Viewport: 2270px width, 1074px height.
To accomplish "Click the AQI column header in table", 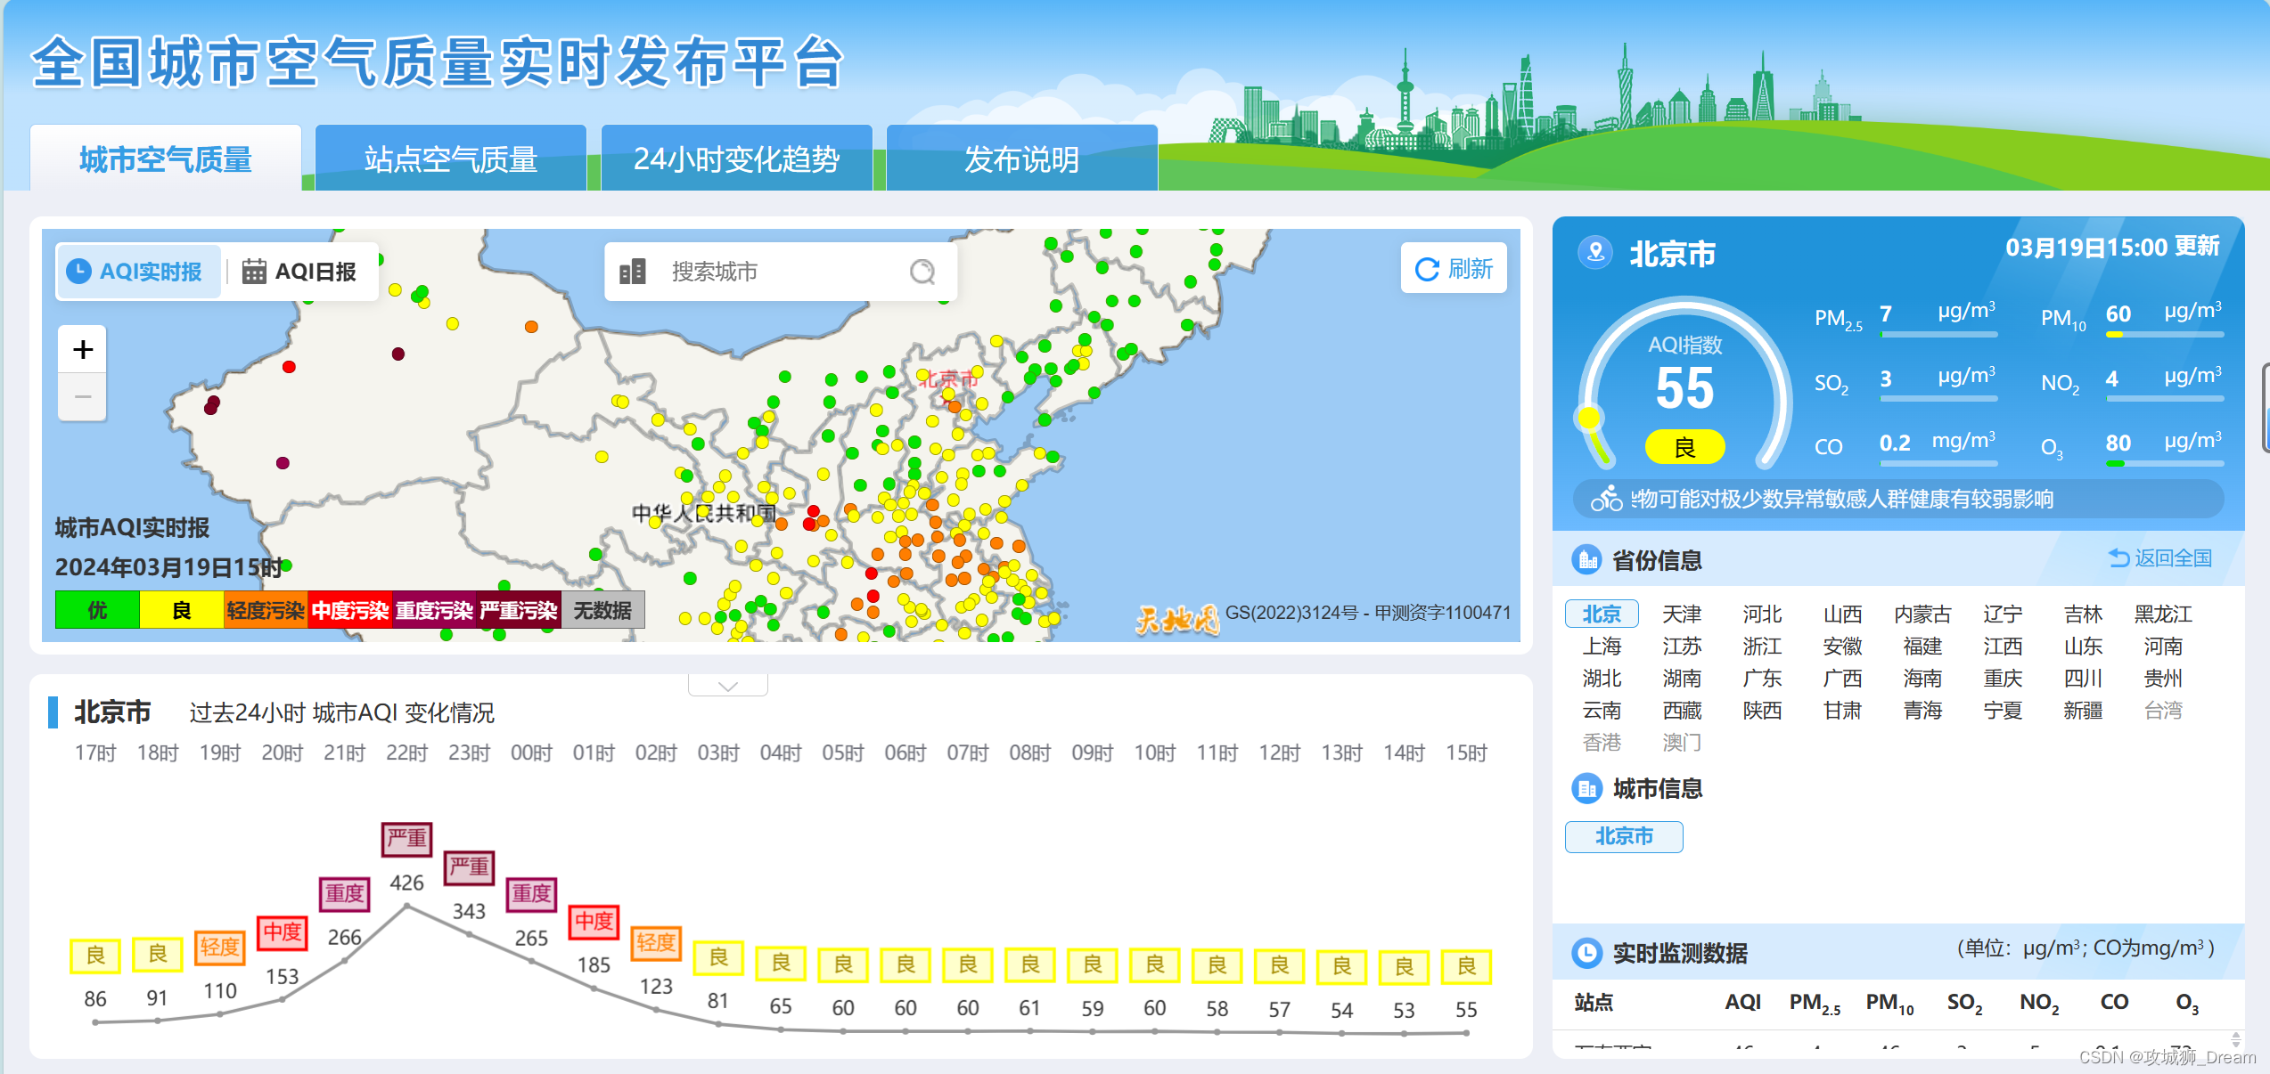I will click(x=1742, y=1002).
